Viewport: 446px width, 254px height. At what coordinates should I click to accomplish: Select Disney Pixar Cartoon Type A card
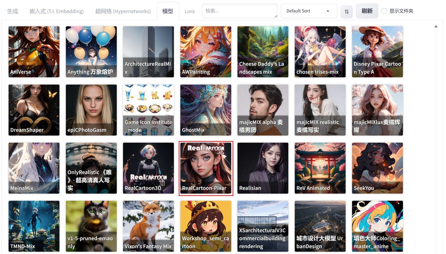point(377,52)
